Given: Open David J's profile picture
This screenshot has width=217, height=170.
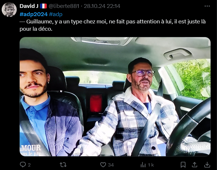Looking at the screenshot, I should [9, 10].
